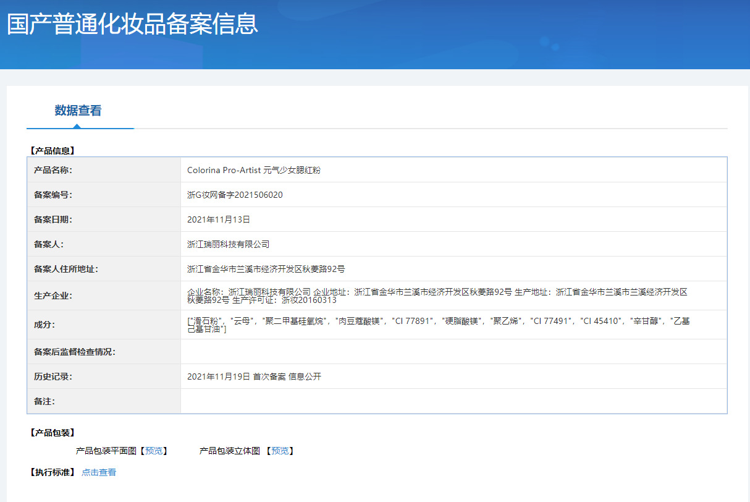Click the 备案人: row label

coord(49,244)
